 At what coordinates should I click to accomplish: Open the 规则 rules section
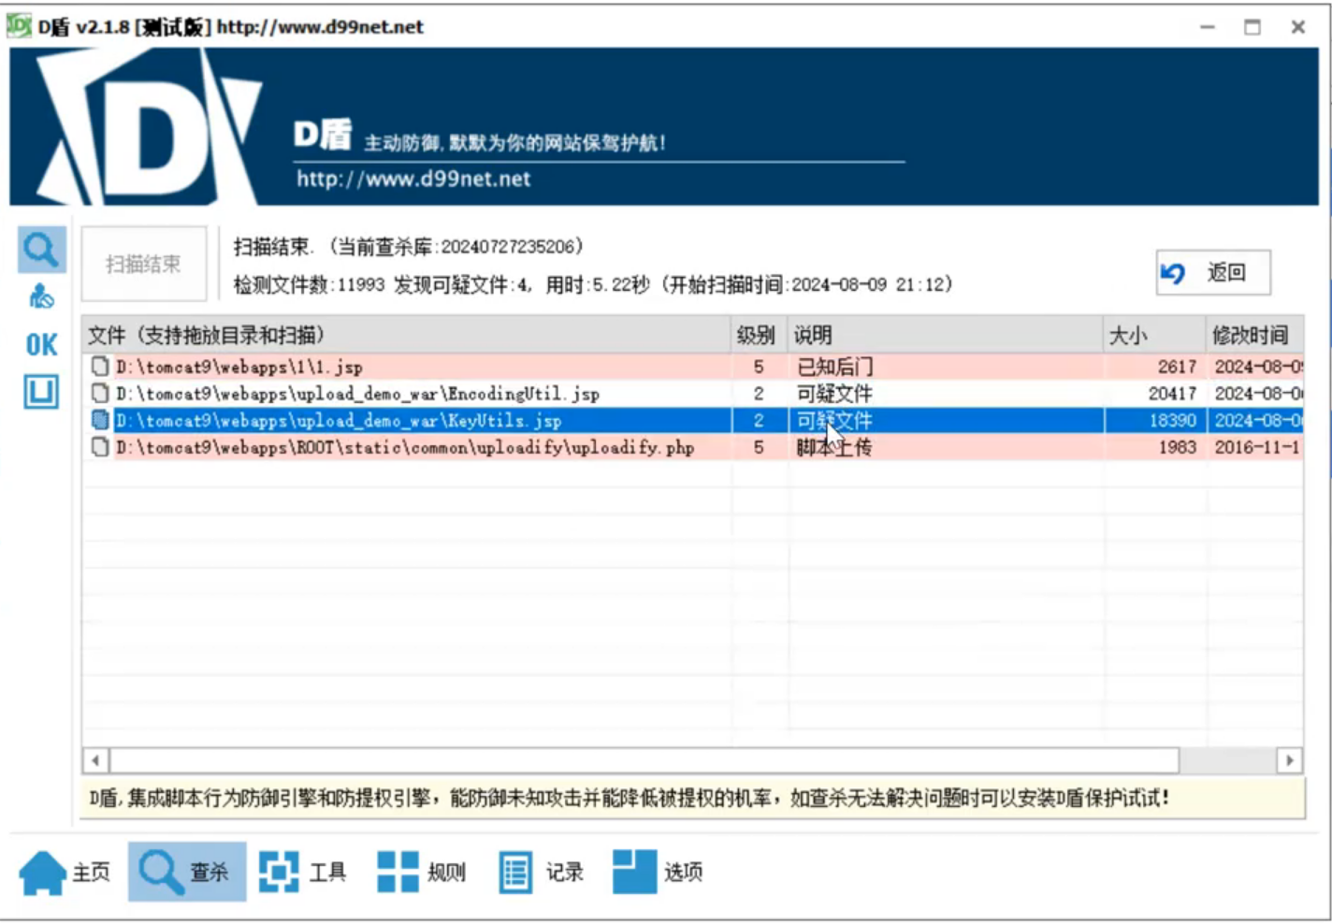(x=422, y=872)
